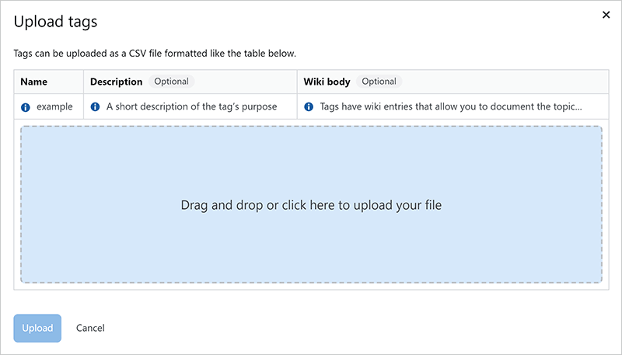
Task: Click the ellipsis ending the wiki body text
Action: coord(578,107)
